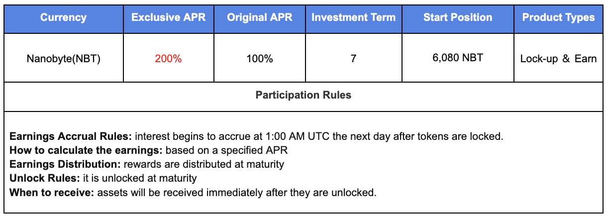Viewport: 608px width, 218px height.
Task: Click the Start Position column header
Action: [458, 17]
